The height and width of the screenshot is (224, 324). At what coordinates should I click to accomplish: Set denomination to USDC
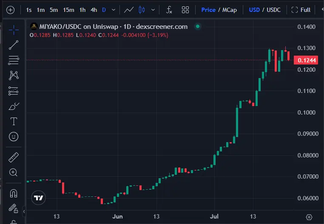coord(273,10)
